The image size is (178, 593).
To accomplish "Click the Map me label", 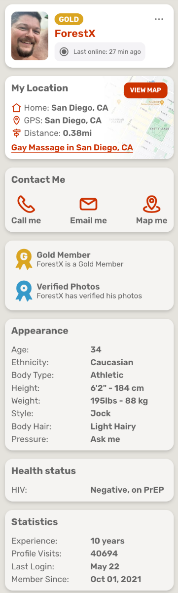I will tap(152, 220).
